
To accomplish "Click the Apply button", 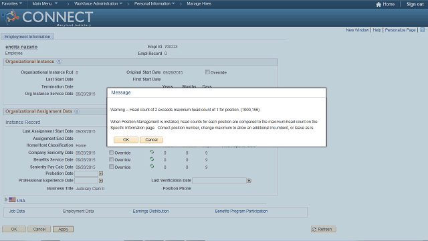I will pyautogui.click(x=63, y=229).
